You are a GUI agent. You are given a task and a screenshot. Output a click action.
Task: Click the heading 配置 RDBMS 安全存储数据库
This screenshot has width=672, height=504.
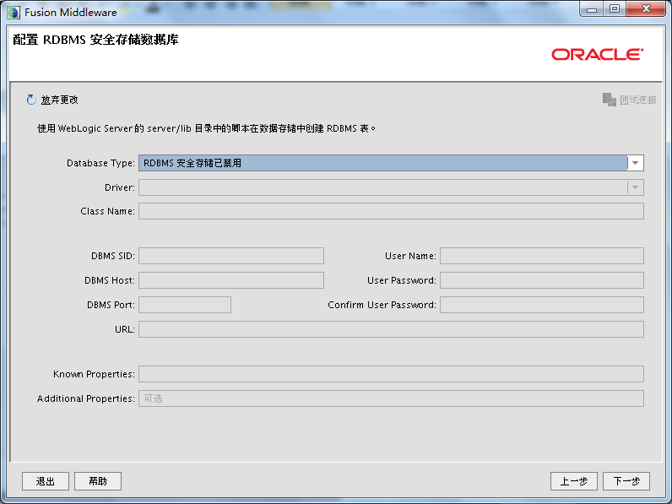click(x=95, y=40)
